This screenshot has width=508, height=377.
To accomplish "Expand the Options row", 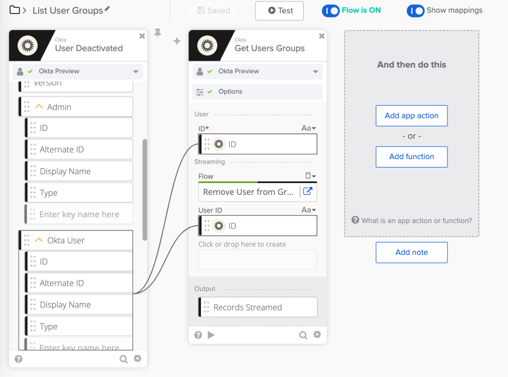I will [257, 92].
